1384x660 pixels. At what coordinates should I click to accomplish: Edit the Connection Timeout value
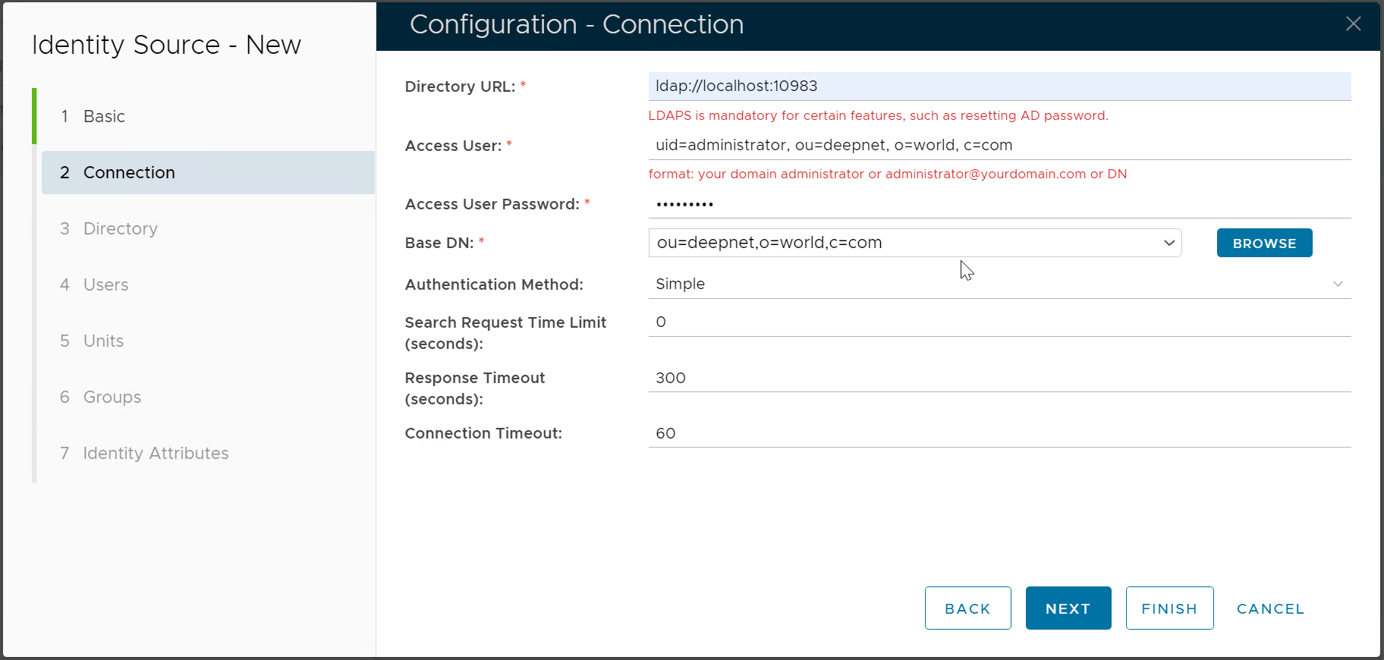coord(999,433)
